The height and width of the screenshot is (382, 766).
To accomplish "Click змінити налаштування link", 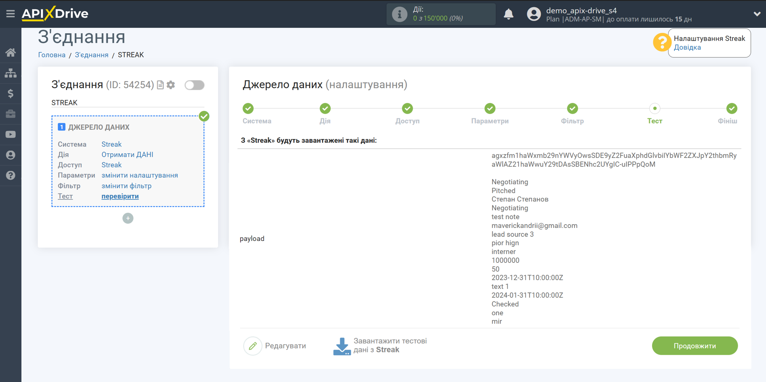I will click(x=140, y=175).
